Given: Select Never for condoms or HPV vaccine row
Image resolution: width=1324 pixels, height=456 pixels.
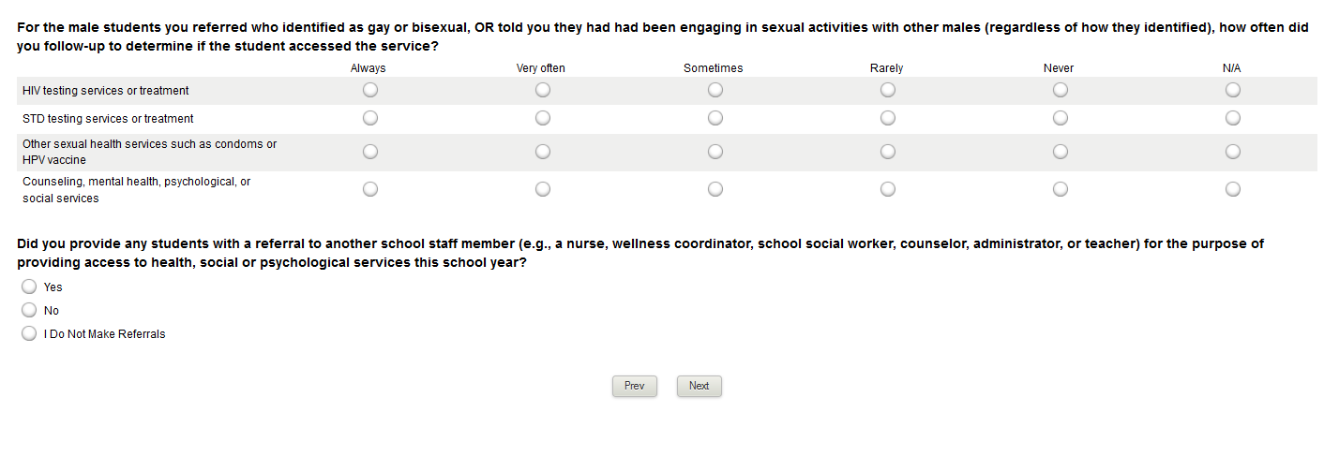Looking at the screenshot, I should click(1061, 151).
